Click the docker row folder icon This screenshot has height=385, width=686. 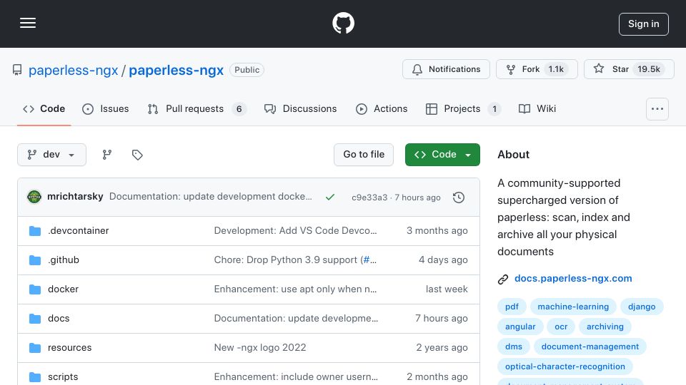[35, 289]
